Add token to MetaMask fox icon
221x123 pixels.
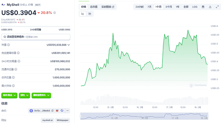coord(57,111)
